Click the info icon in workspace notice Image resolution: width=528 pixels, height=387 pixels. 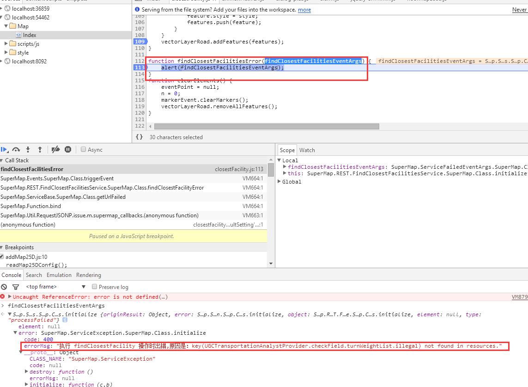click(x=137, y=9)
